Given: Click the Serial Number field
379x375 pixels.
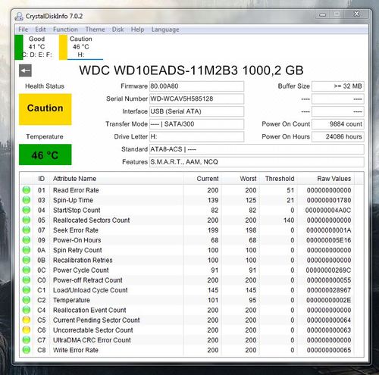Looking at the screenshot, I should [x=196, y=98].
